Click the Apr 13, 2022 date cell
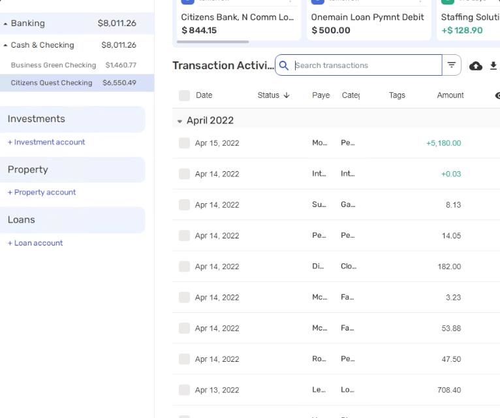 tap(217, 390)
